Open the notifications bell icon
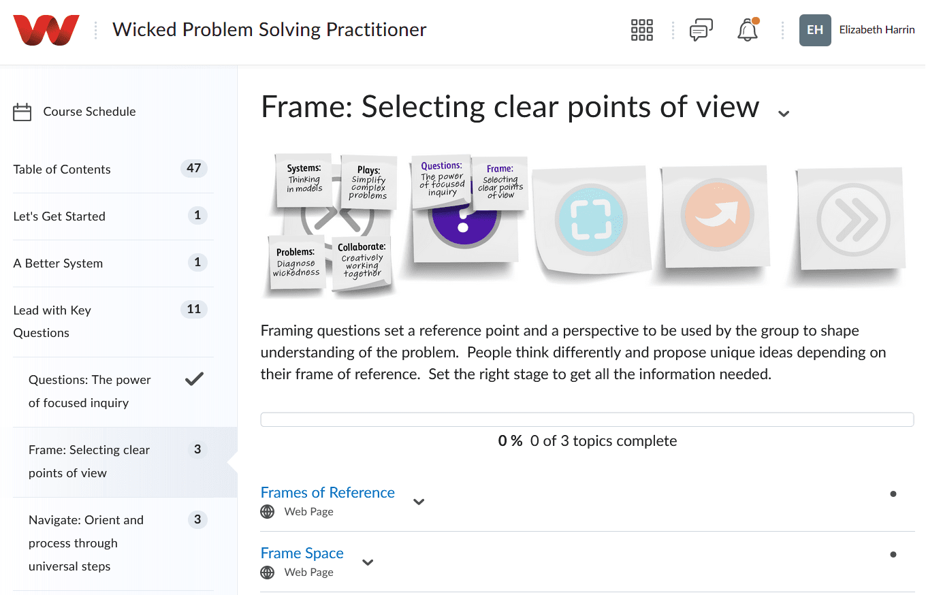926x595 pixels. (x=748, y=30)
